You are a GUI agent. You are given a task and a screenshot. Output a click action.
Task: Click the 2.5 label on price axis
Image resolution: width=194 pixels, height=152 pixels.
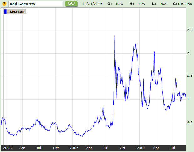pyautogui.click(x=189, y=30)
